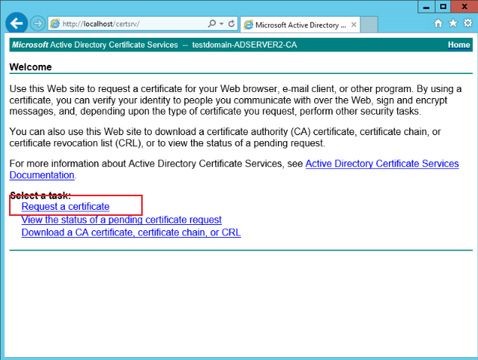
Task: Click the Internet Explorer page icon in address bar
Action: coord(55,23)
